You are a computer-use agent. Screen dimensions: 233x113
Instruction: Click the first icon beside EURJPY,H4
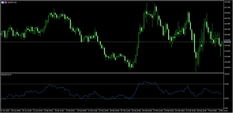3,3
